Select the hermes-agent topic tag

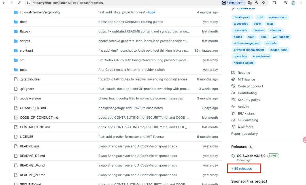[x=243, y=63]
